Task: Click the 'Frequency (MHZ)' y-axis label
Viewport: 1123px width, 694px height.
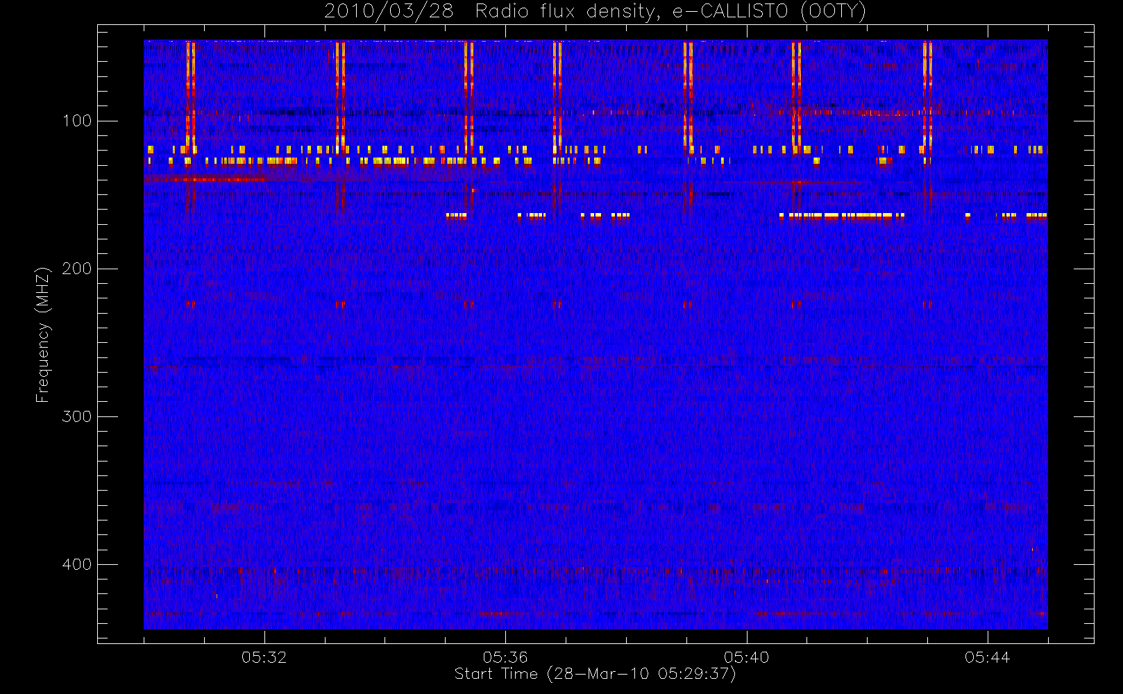Action: 43,335
